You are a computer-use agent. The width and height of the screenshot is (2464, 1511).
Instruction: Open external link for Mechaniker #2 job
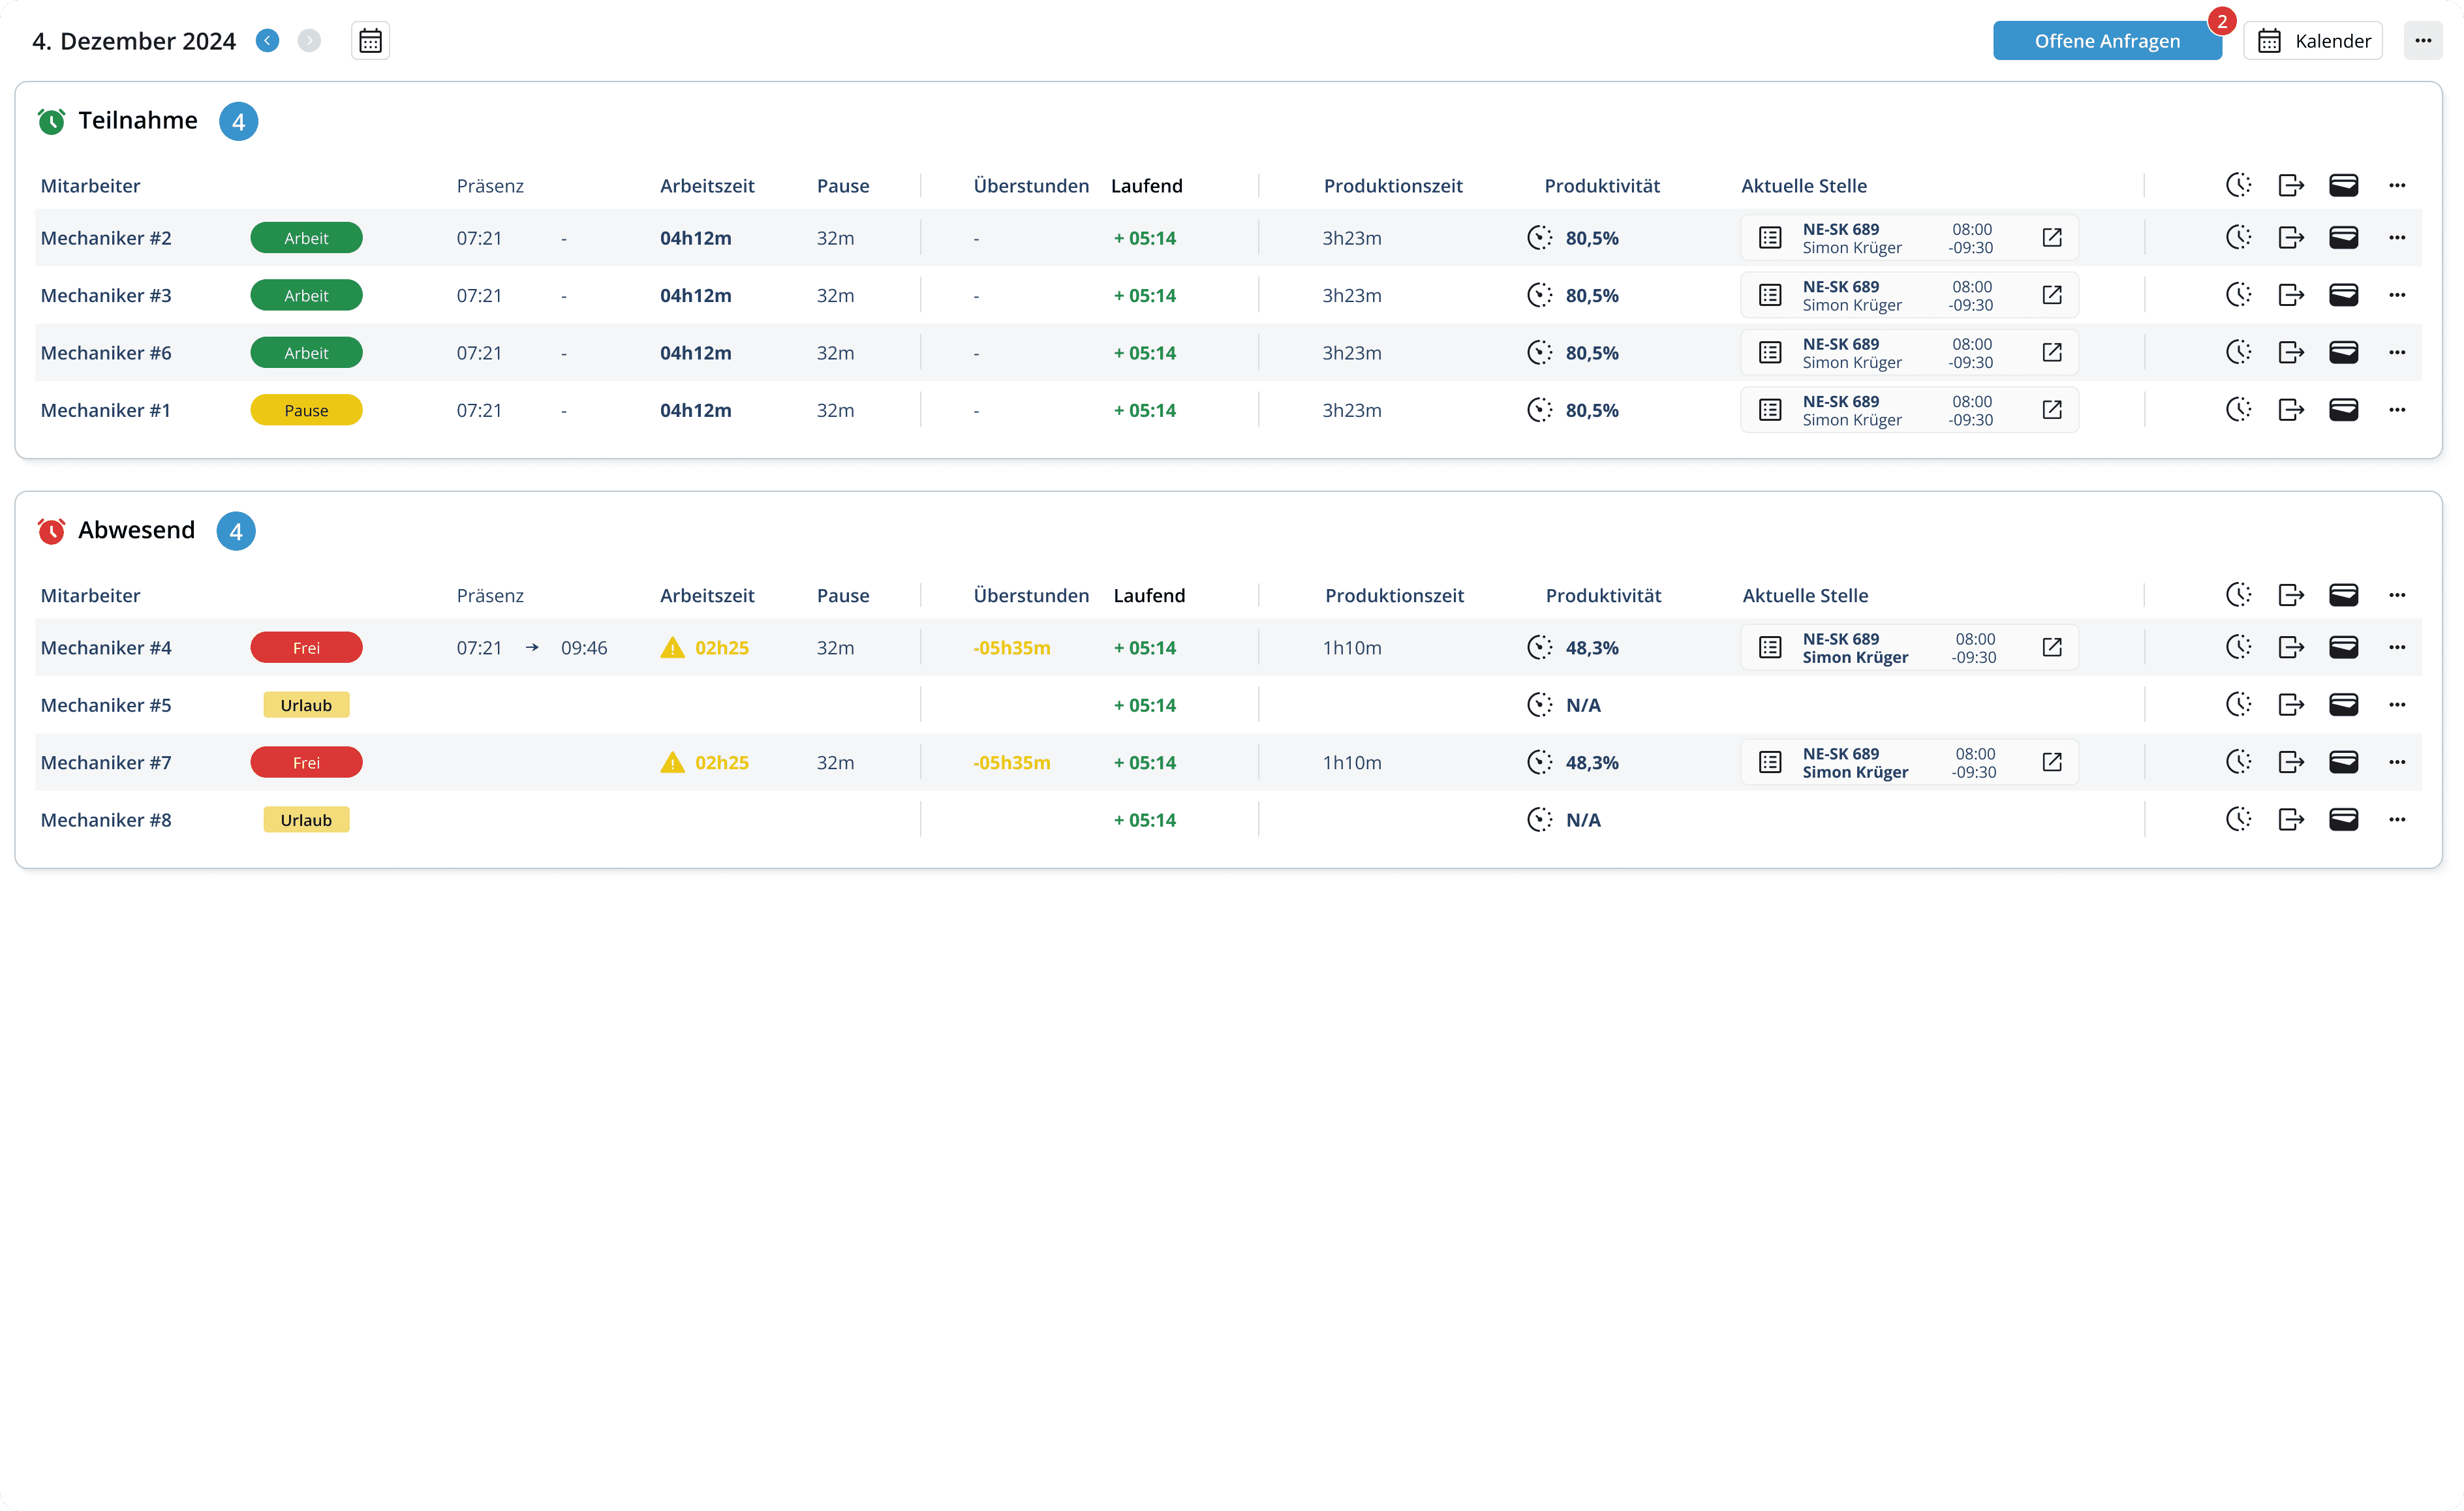pyautogui.click(x=2051, y=238)
